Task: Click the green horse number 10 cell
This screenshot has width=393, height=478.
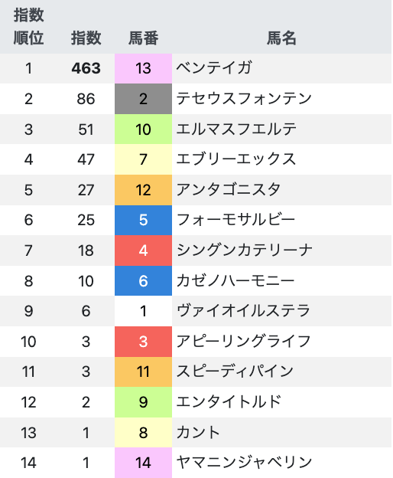Action: pos(143,129)
